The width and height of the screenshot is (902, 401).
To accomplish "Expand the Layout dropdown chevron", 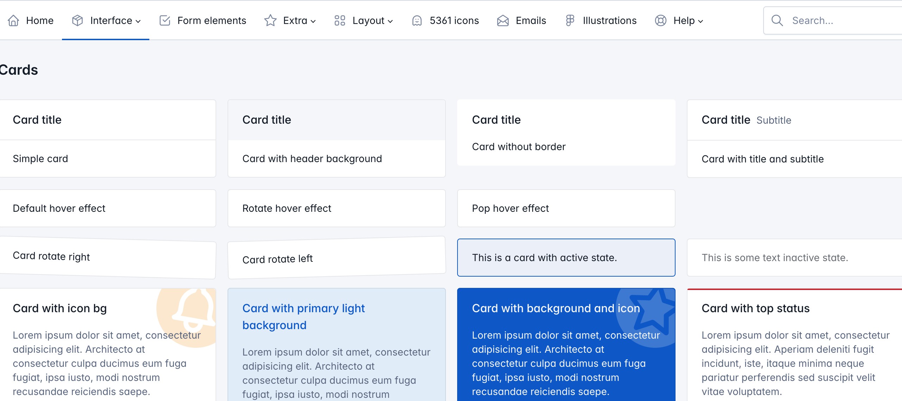I will 390,21.
